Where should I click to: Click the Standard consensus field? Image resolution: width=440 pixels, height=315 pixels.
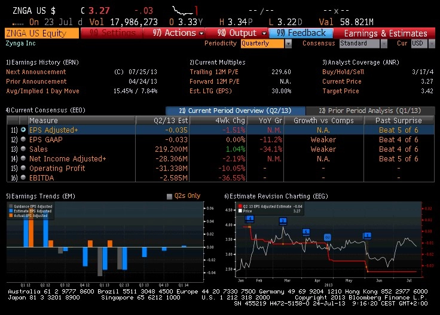(359, 44)
